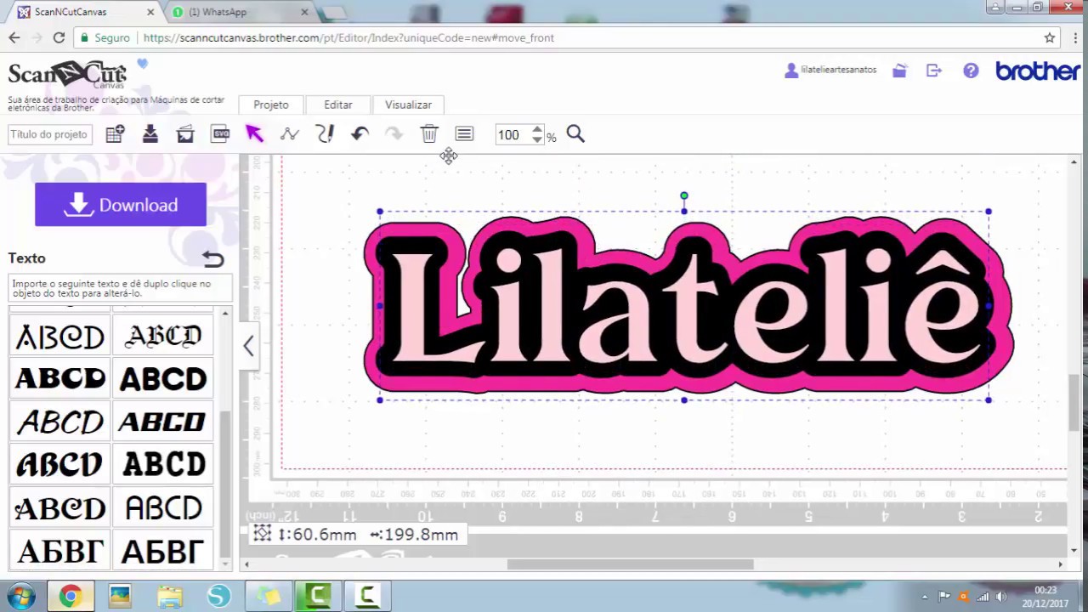The width and height of the screenshot is (1088, 612).
Task: Click the purple Download button
Action: click(121, 205)
